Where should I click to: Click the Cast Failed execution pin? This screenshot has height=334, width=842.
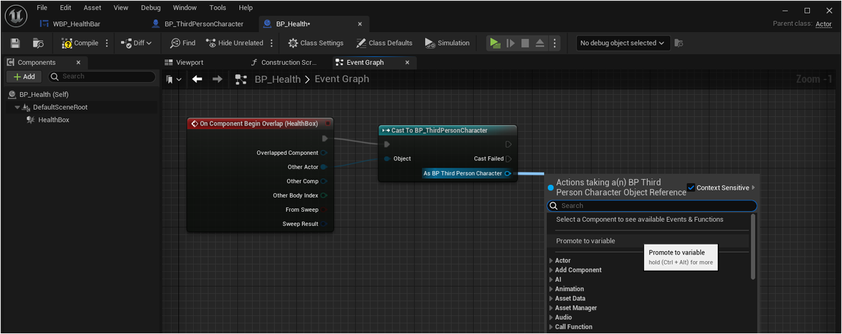pos(509,158)
